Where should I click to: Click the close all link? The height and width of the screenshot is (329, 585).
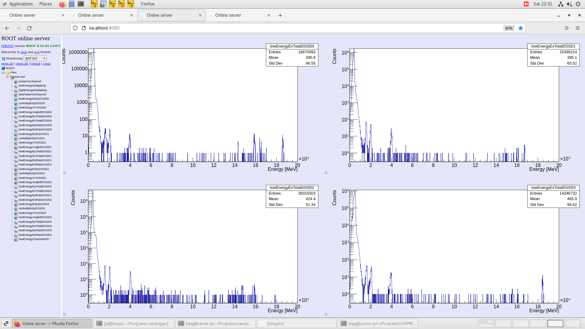(x=22, y=64)
